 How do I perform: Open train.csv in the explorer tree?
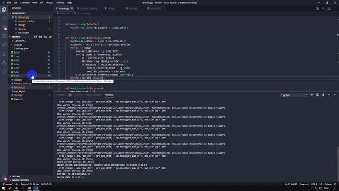30,99
